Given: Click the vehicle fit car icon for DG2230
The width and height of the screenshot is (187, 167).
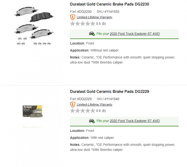Looking at the screenshot, I should pyautogui.click(x=92, y=34).
